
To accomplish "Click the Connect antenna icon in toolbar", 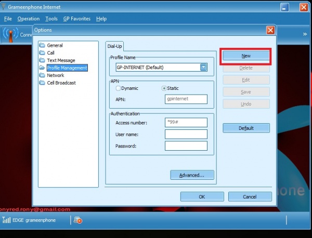I will [10, 34].
